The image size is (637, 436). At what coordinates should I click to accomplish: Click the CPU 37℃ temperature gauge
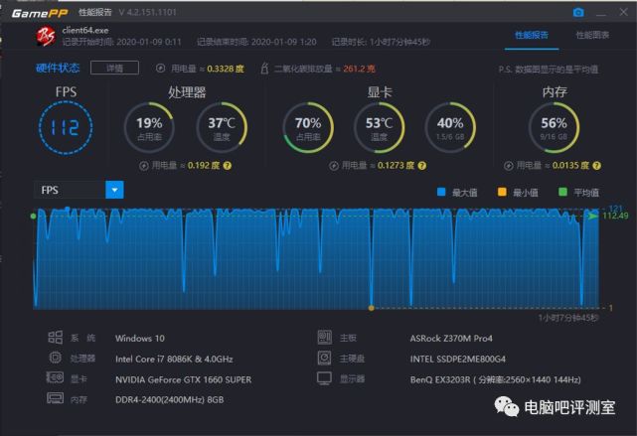click(x=222, y=127)
